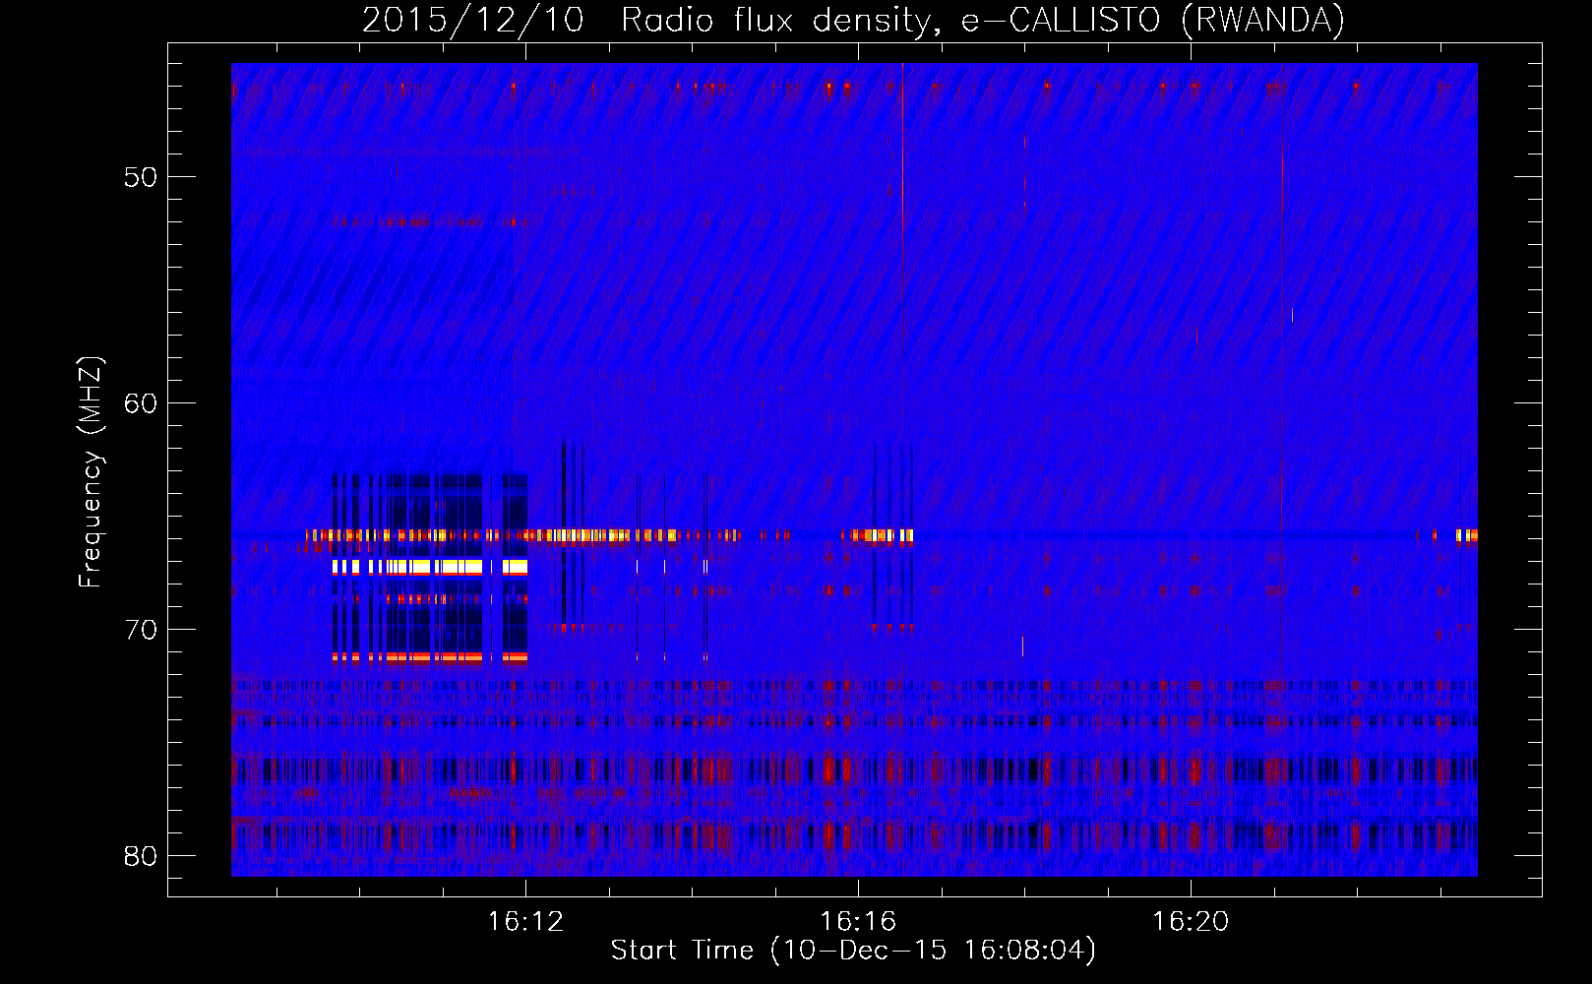The width and height of the screenshot is (1592, 984).
Task: Click the '70' frequency tick label
Action: pos(141,630)
